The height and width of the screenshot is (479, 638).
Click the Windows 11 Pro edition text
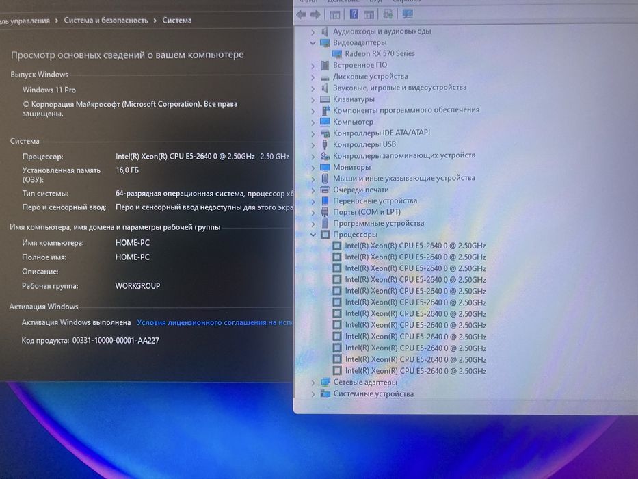49,90
